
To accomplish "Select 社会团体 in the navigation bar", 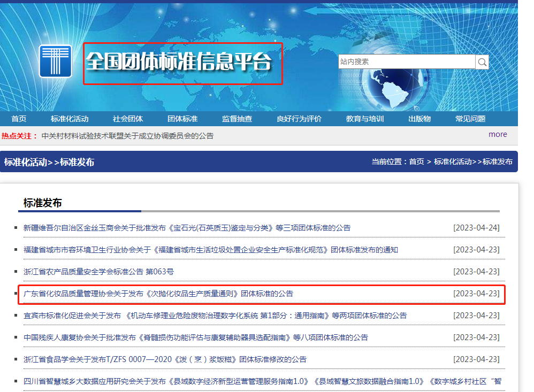I will 128,119.
